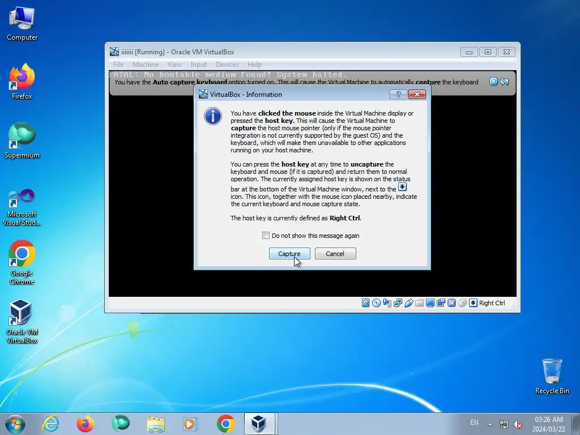Open the Machine menu
The height and width of the screenshot is (435, 580).
pos(146,65)
